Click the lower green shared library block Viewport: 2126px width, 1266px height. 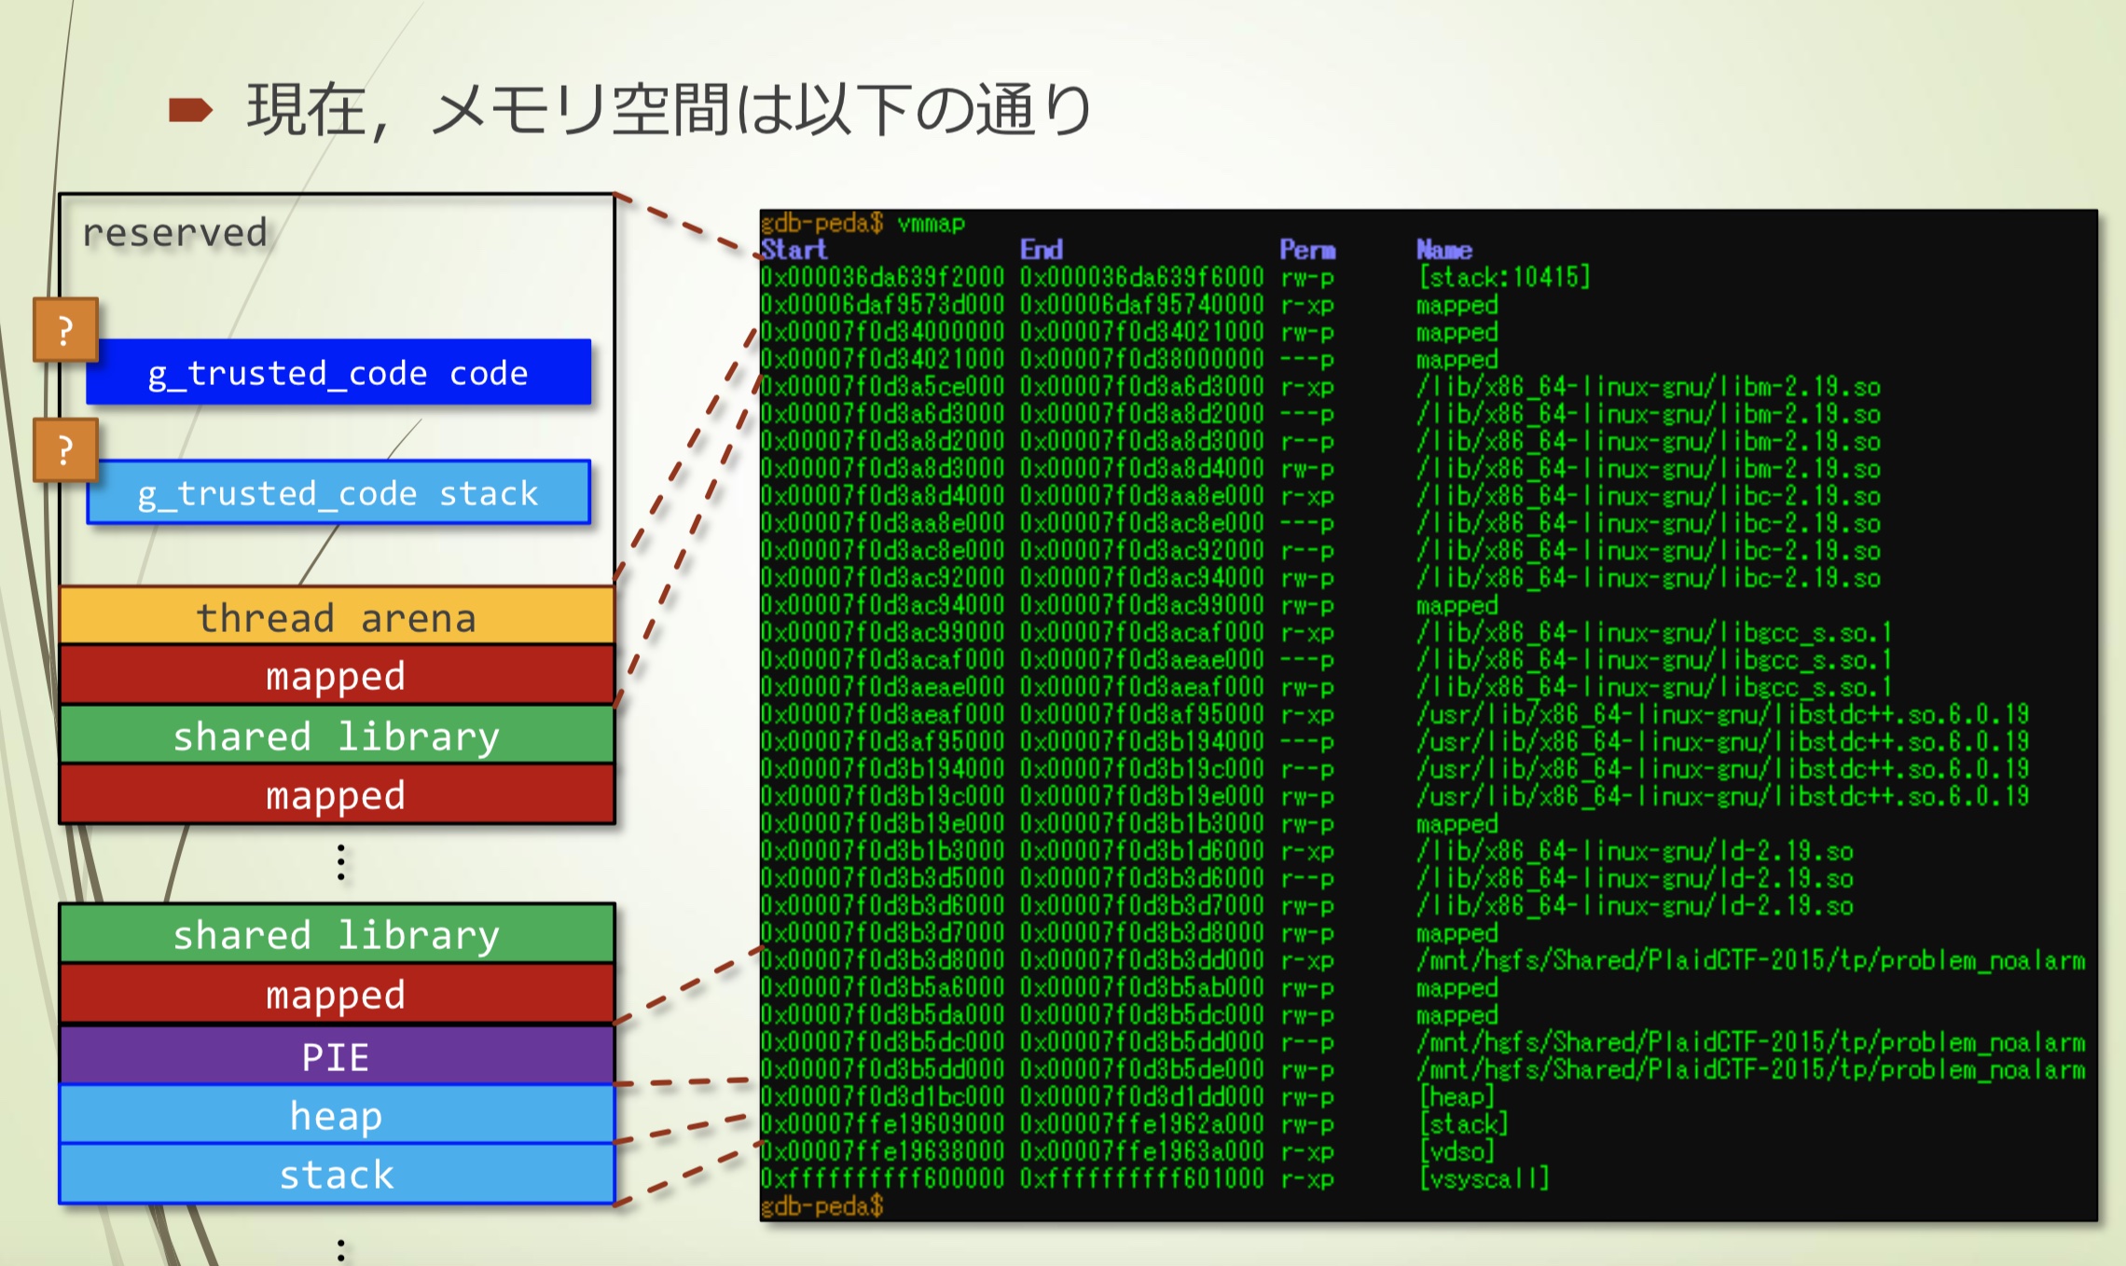[337, 934]
